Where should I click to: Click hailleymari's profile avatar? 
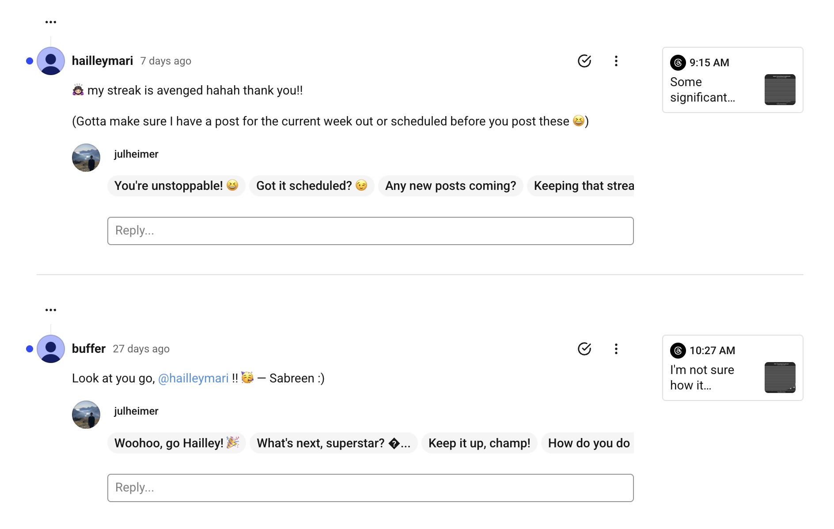[51, 61]
